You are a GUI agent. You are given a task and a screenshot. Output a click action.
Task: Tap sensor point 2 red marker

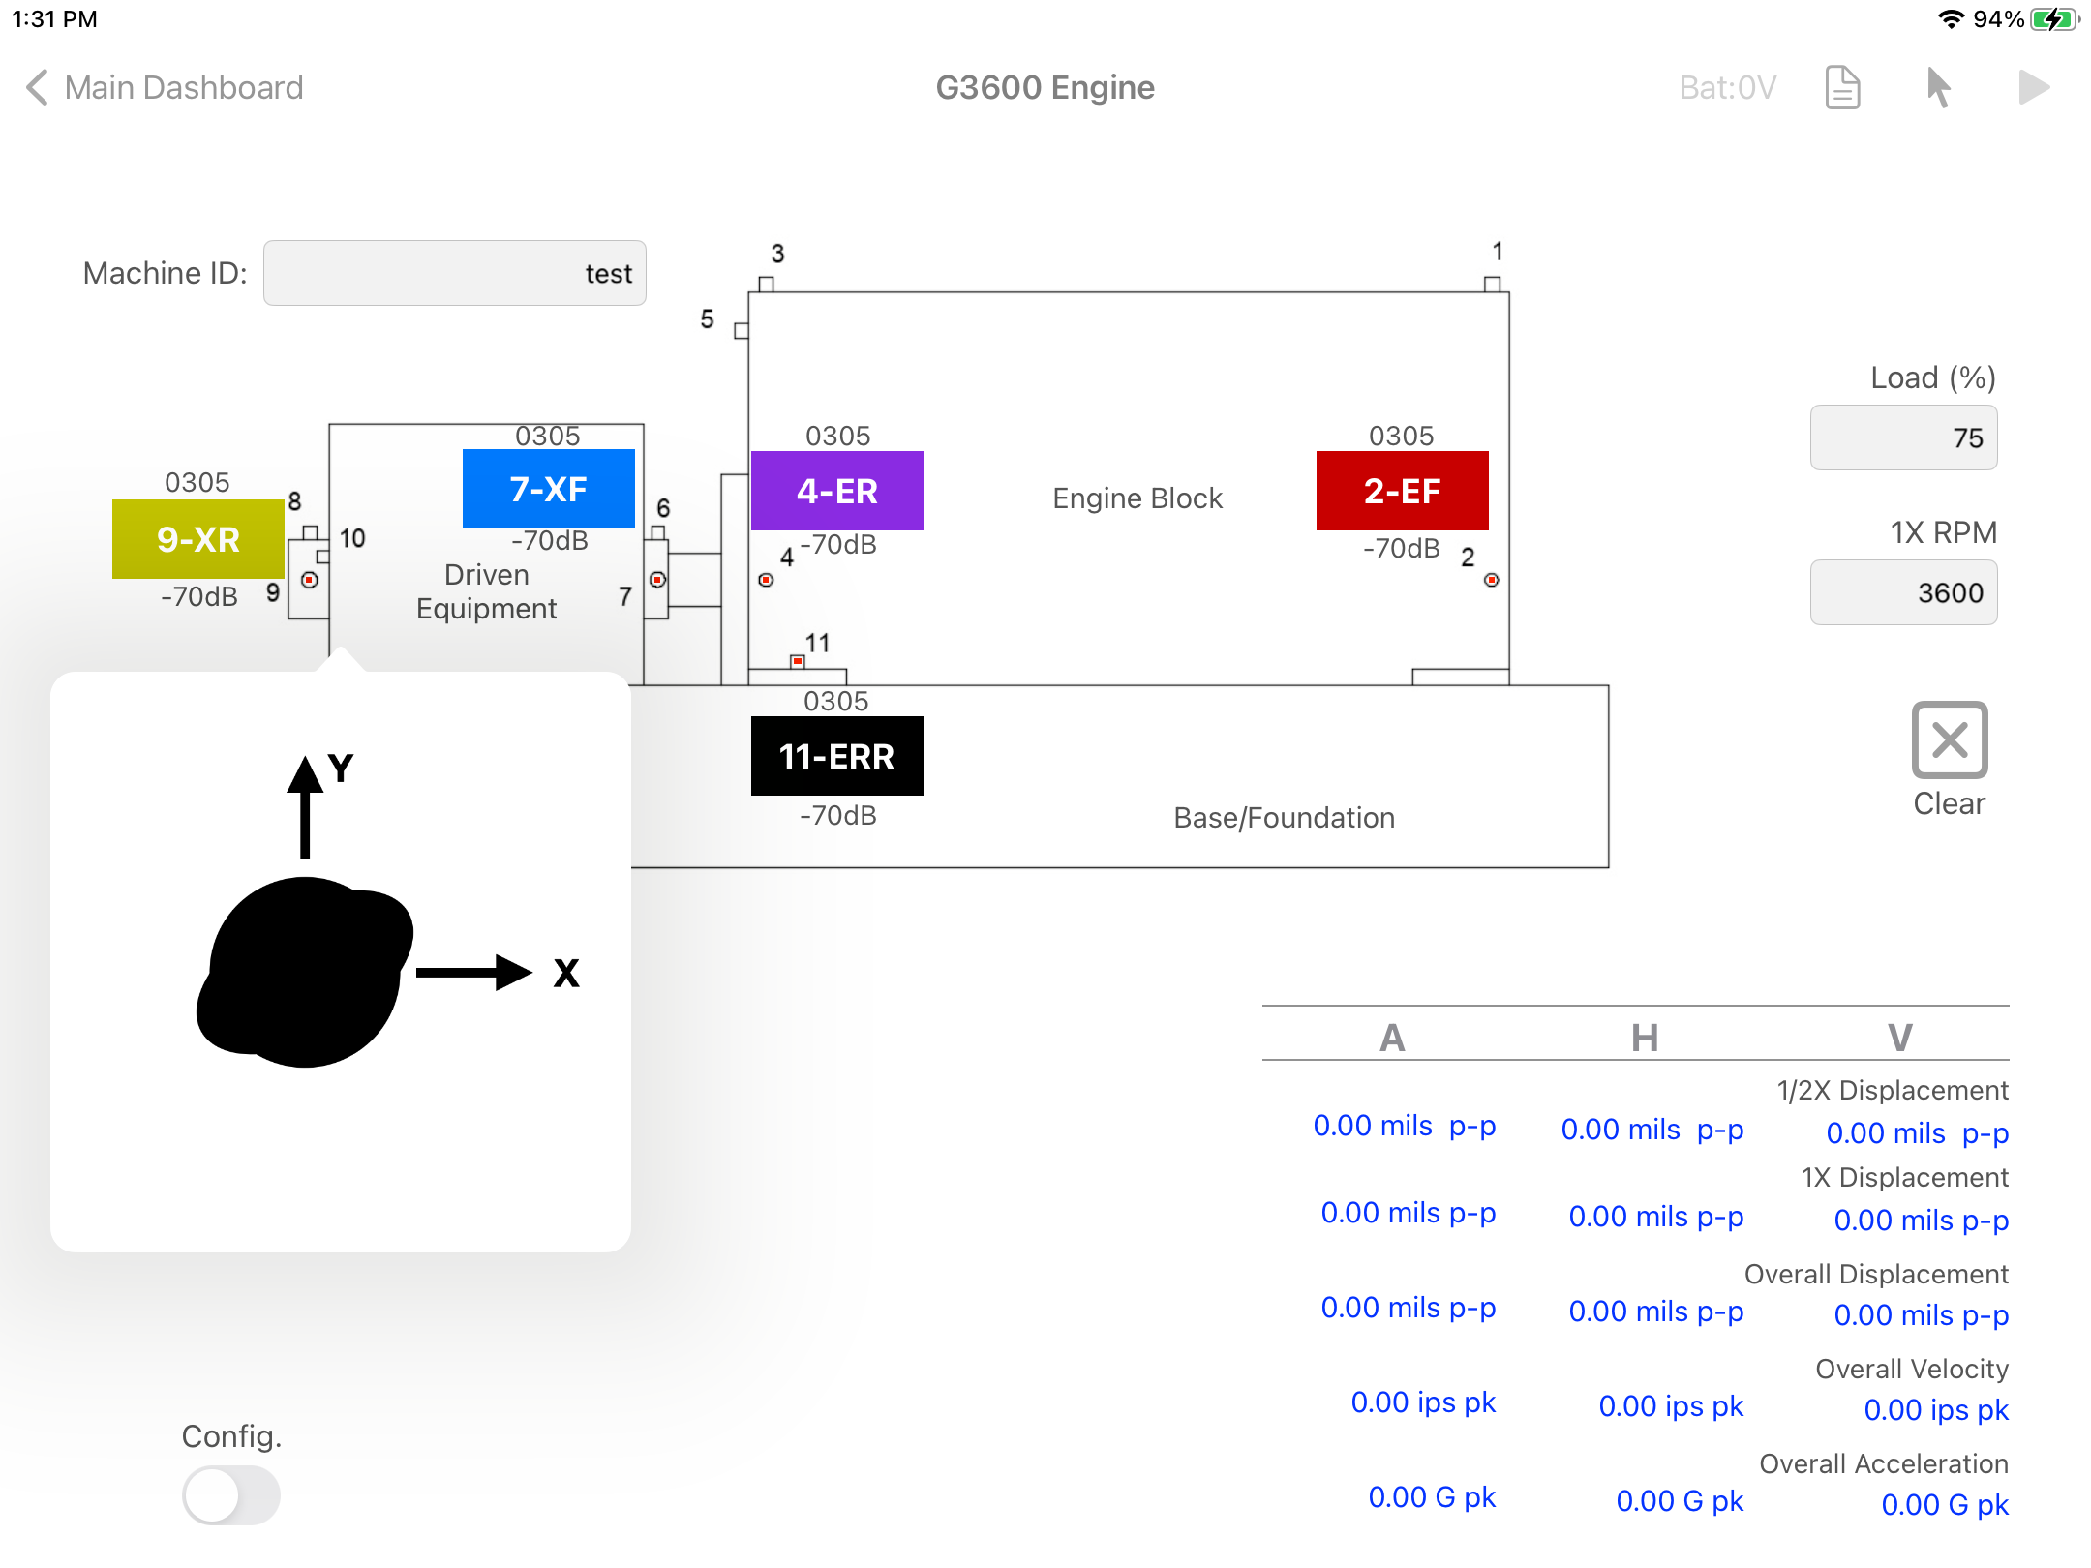click(x=1492, y=580)
